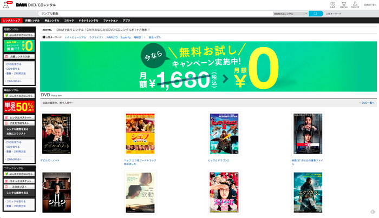The width and height of the screenshot is (379, 218).
Task: Click the ナイトミュージアム keyword link
Action: 75,37
